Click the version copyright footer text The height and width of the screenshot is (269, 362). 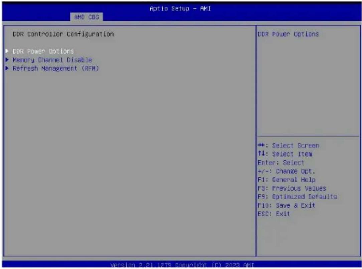tap(182, 265)
